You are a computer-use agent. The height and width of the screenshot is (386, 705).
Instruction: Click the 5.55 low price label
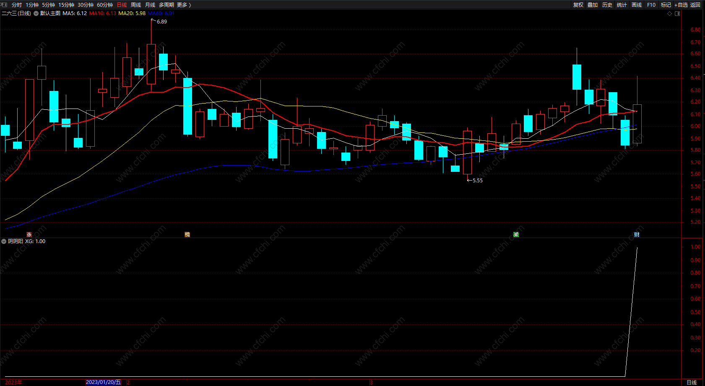[478, 181]
